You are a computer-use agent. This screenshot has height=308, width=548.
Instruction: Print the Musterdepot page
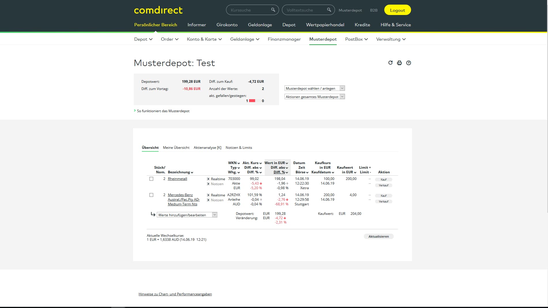399,63
